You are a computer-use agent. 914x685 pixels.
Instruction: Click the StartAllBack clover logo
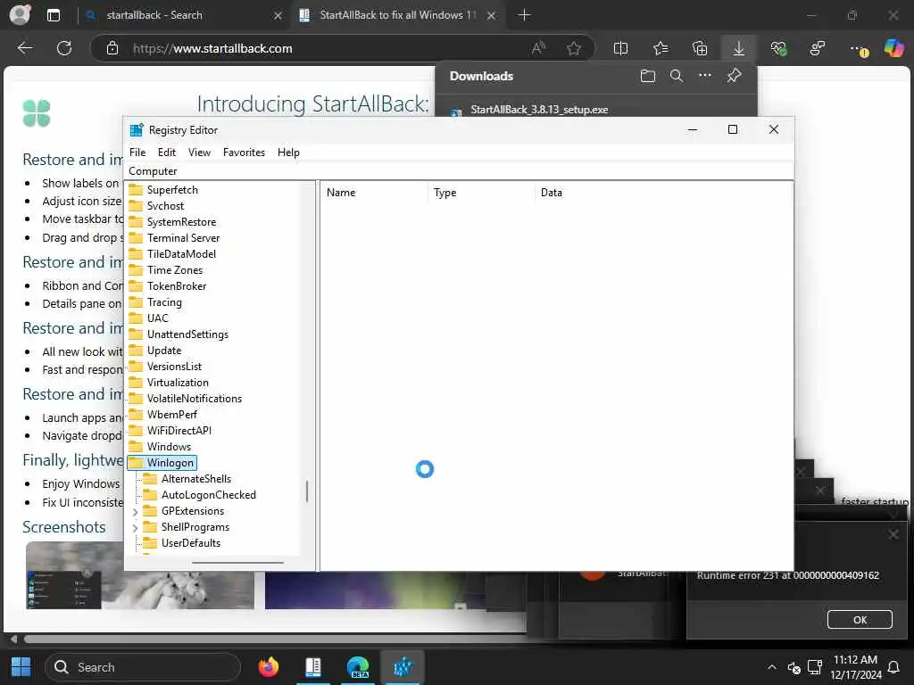[x=36, y=113]
